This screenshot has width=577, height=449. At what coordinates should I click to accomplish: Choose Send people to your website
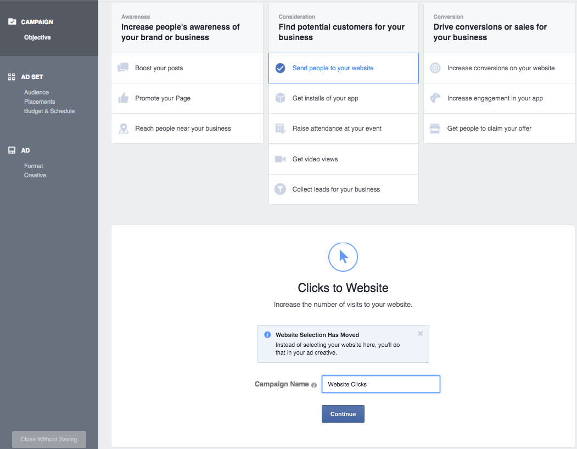pyautogui.click(x=344, y=68)
